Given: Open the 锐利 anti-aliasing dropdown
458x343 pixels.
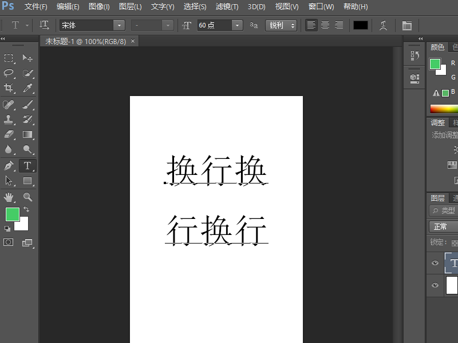Looking at the screenshot, I should (281, 25).
